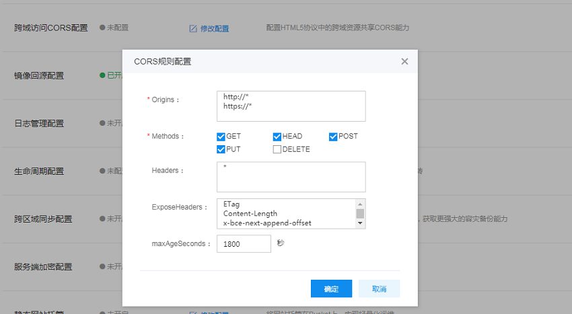This screenshot has width=572, height=314.
Task: Click into the Origins text area
Action: coord(291,106)
